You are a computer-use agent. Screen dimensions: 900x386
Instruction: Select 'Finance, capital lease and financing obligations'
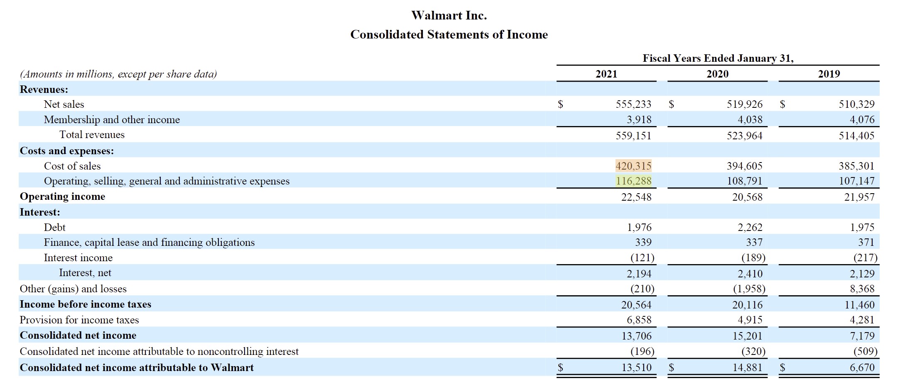[x=150, y=242]
